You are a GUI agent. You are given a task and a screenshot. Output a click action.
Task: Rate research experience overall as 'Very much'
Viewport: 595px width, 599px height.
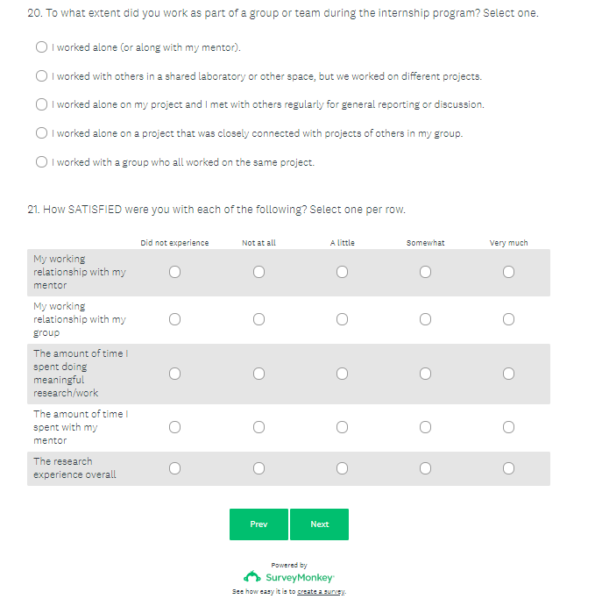[508, 468]
